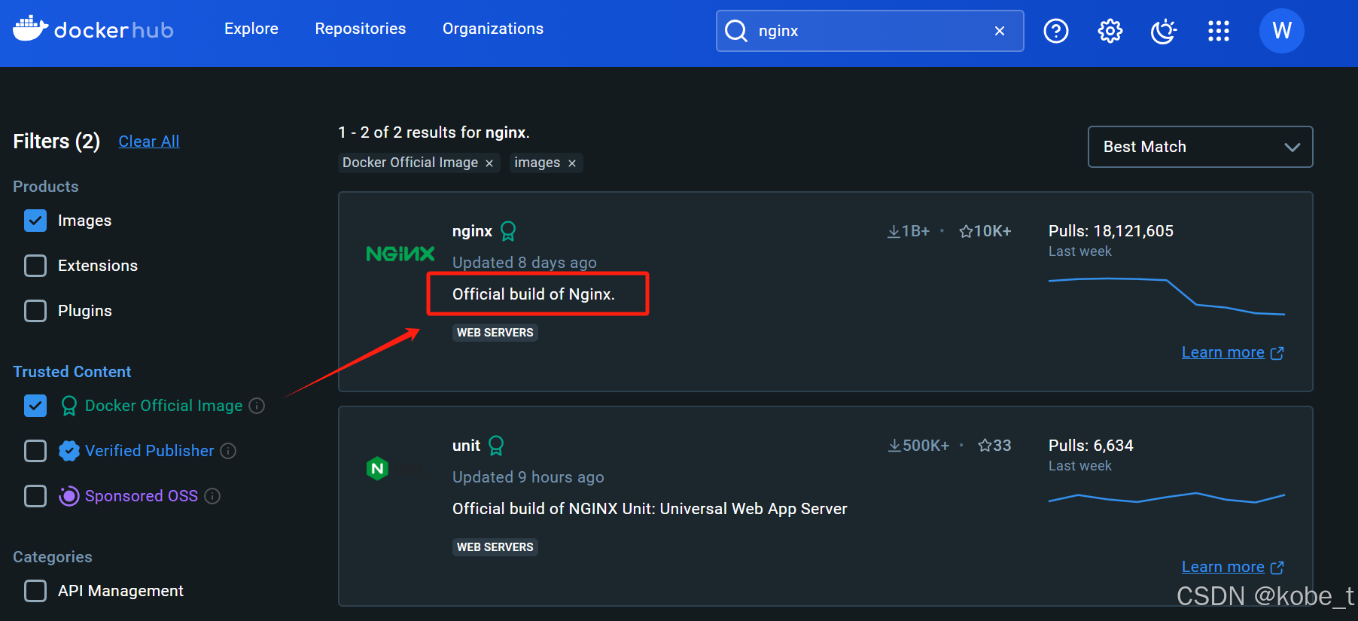The height and width of the screenshot is (621, 1358).
Task: Click the WEB SERVERS tag on unit card
Action: click(x=495, y=547)
